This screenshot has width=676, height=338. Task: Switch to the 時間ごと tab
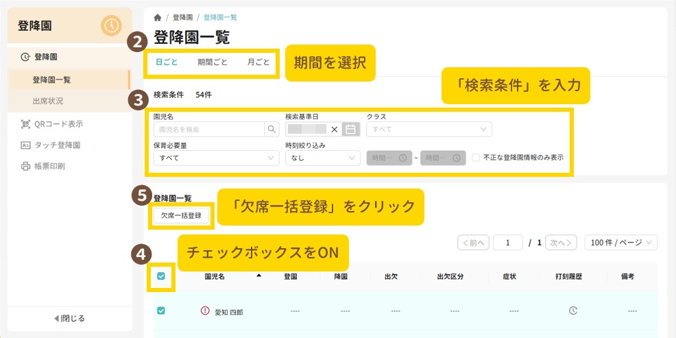(x=213, y=62)
